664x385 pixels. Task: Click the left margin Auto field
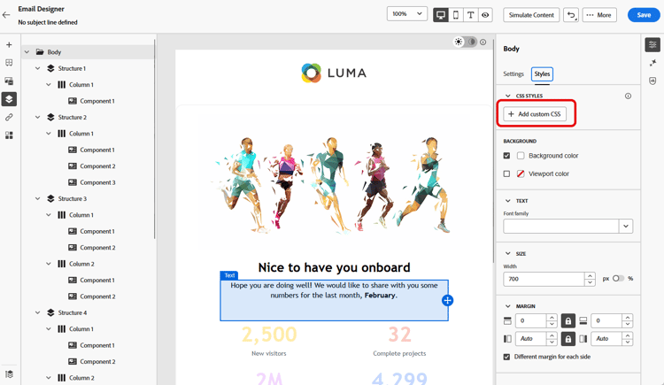coord(530,339)
